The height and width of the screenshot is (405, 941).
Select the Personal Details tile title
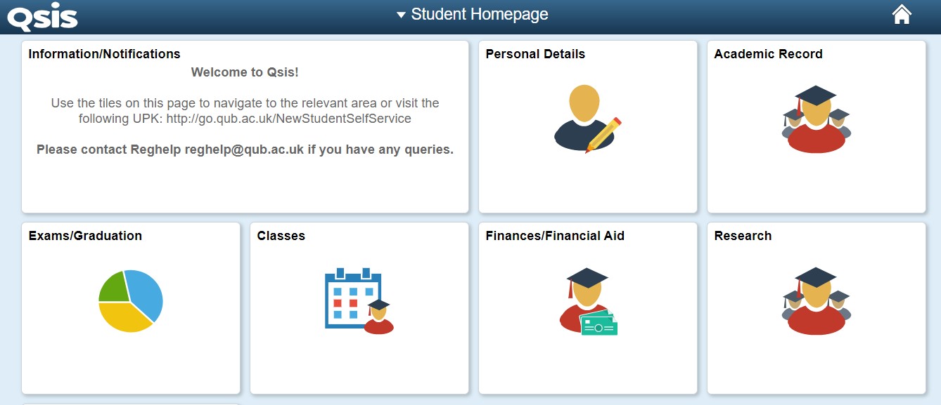coord(535,54)
